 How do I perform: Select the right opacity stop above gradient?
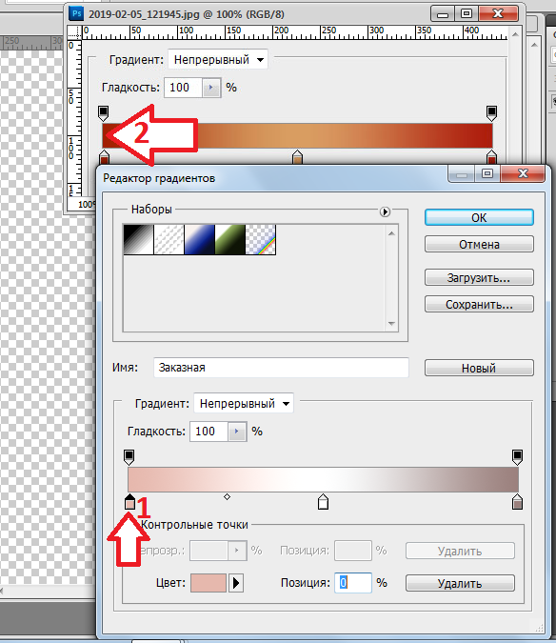[517, 457]
